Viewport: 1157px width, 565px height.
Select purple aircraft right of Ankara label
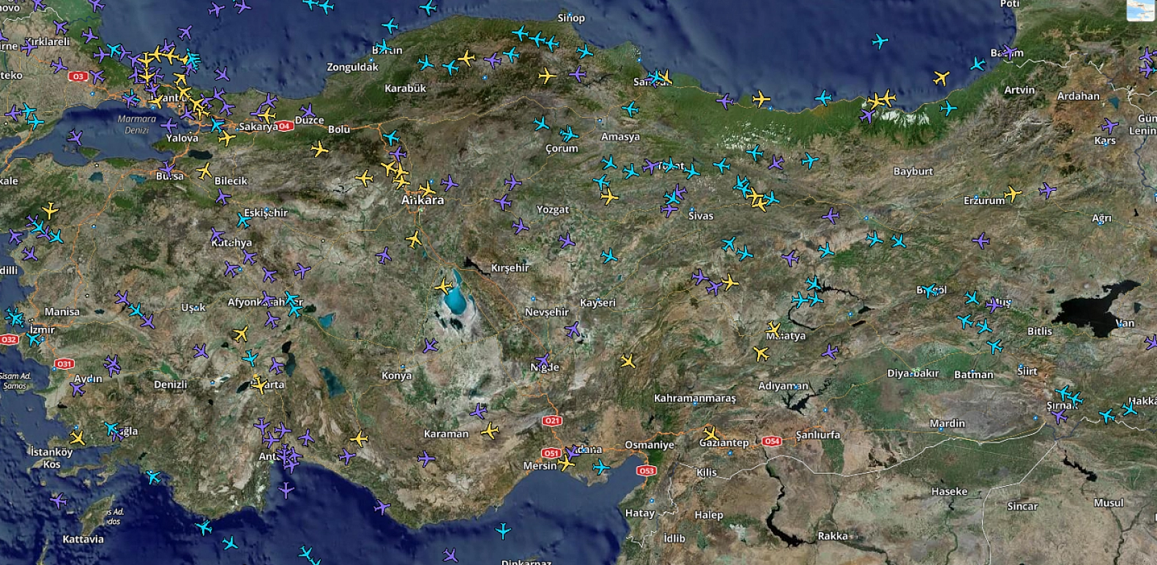[x=449, y=184]
